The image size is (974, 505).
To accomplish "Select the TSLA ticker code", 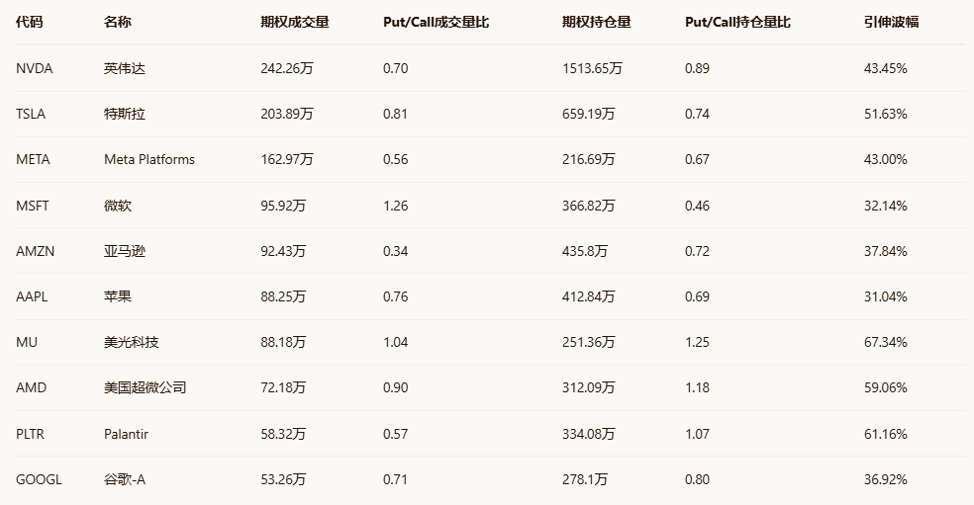I will [31, 114].
